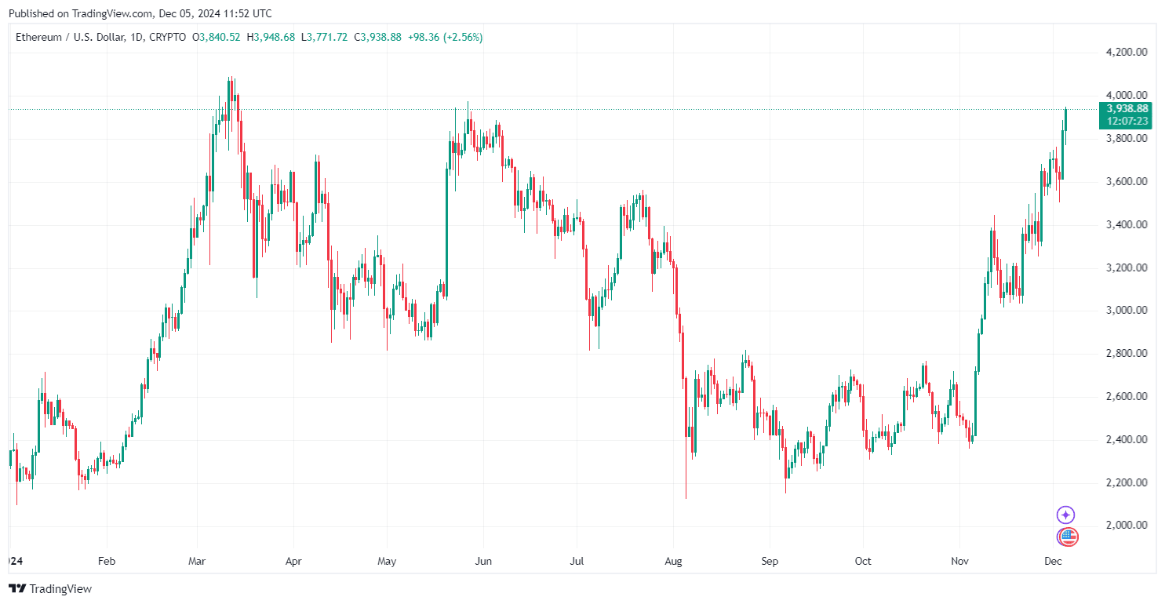This screenshot has height=604, width=1165.
Task: Click the 3,800.00 price axis label
Action: (x=1127, y=139)
